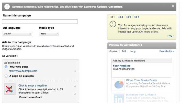The height and width of the screenshot is (107, 192).
Task: Close the Sponsored Updates banner
Action: tap(173, 6)
